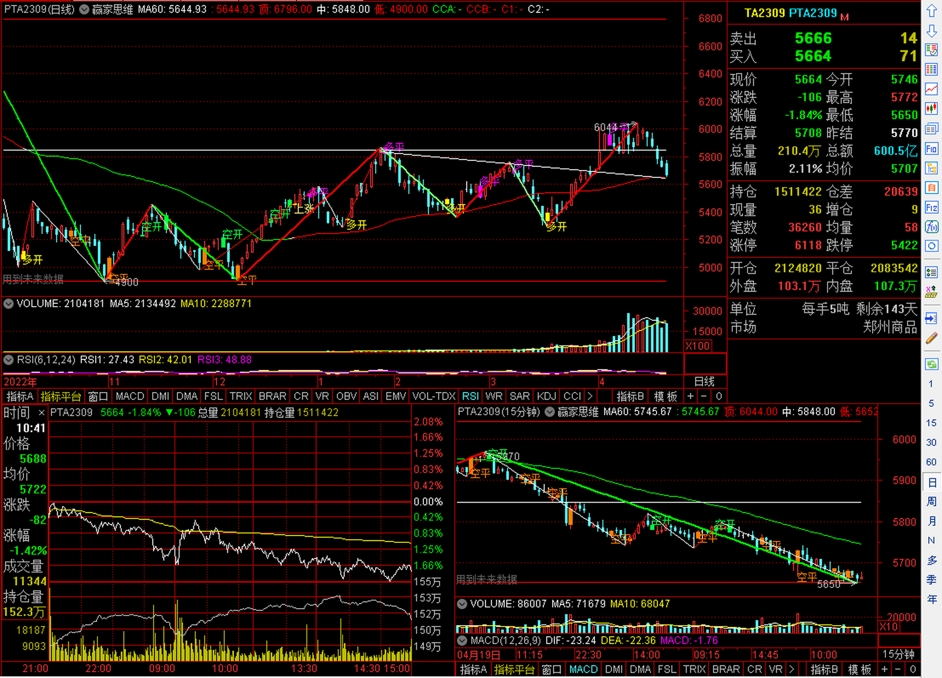Screen dimensions: 942x678
Task: Select the 15-minute period in sidebar
Action: click(x=931, y=423)
